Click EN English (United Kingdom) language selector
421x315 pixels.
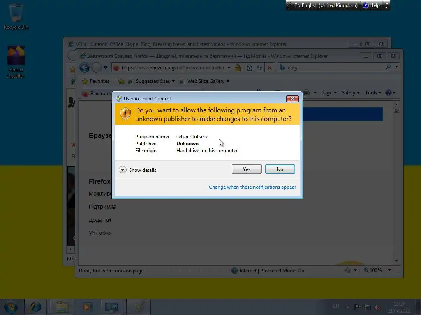(326, 5)
